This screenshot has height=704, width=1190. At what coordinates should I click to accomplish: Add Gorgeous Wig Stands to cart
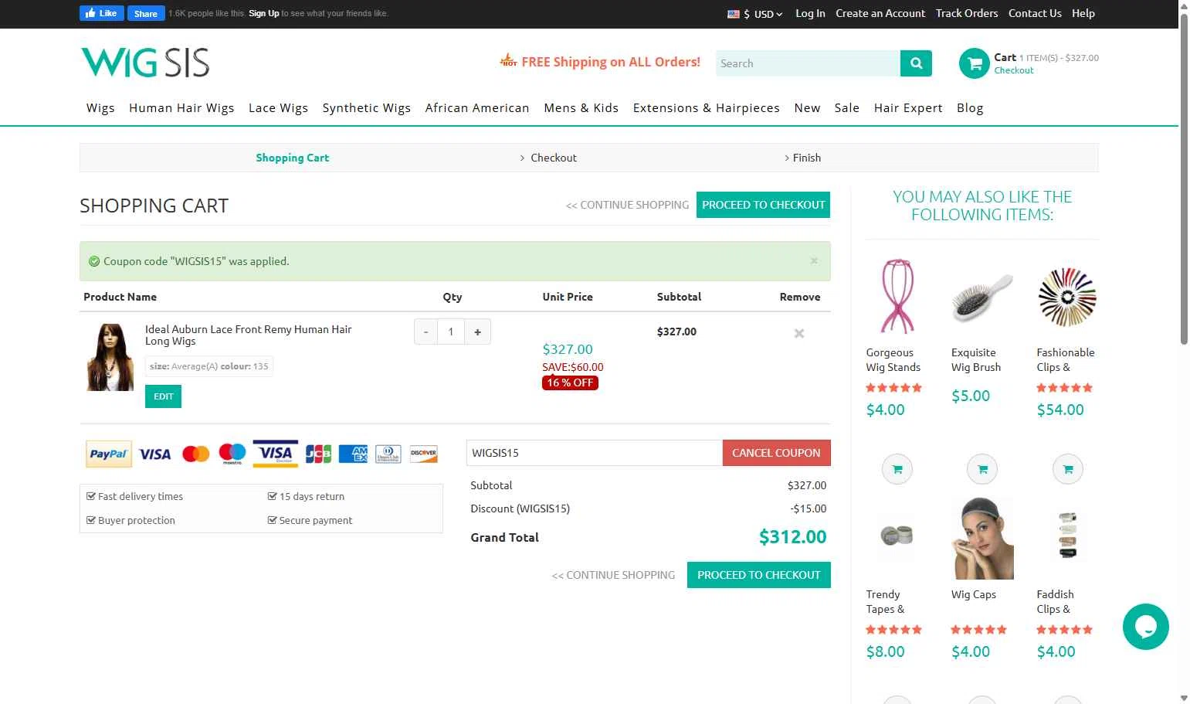(x=897, y=469)
